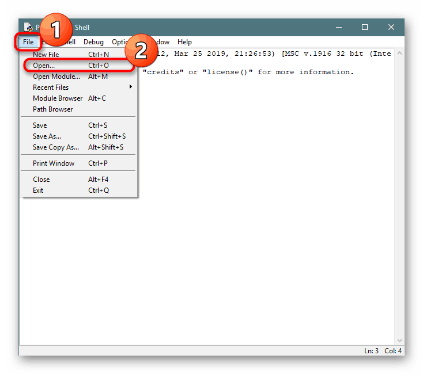Click the shell text "credits"

click(163, 72)
